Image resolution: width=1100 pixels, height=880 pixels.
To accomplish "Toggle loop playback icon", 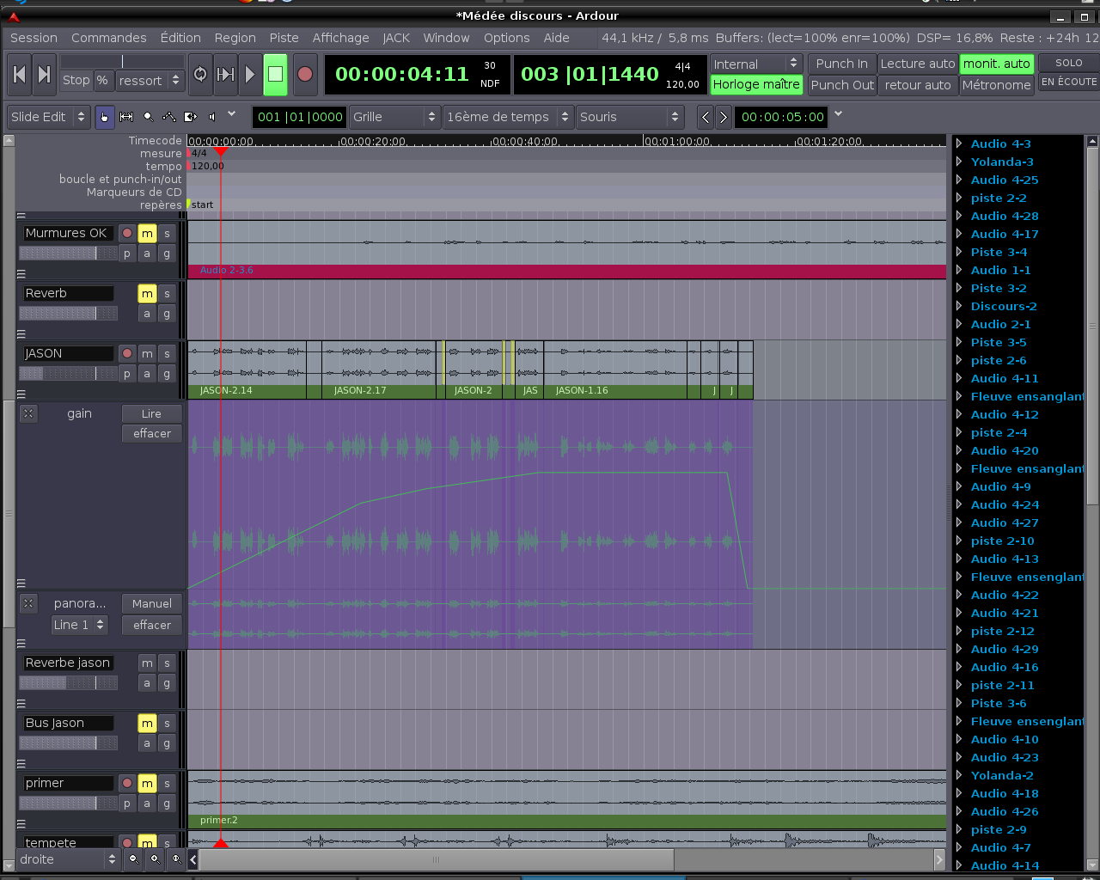I will point(200,75).
